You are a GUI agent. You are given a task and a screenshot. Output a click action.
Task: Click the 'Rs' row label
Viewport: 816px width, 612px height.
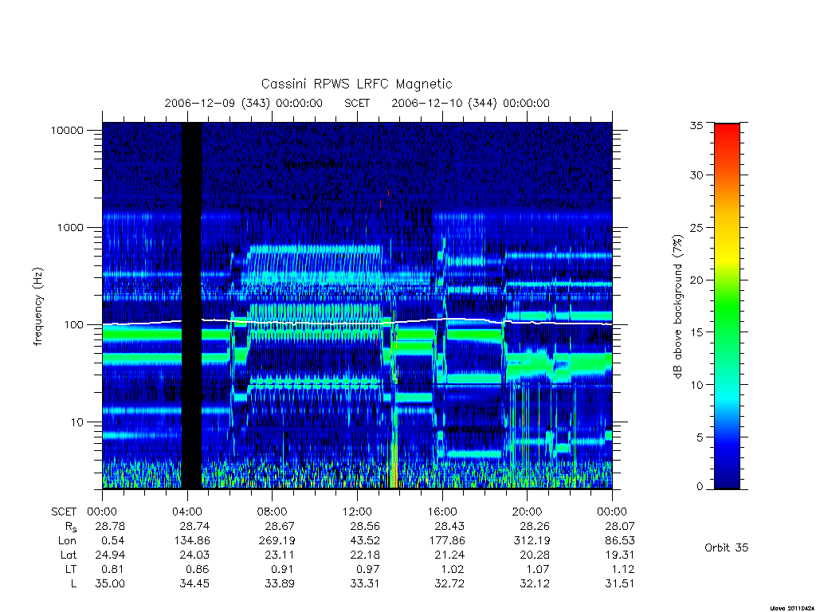pyautogui.click(x=71, y=527)
